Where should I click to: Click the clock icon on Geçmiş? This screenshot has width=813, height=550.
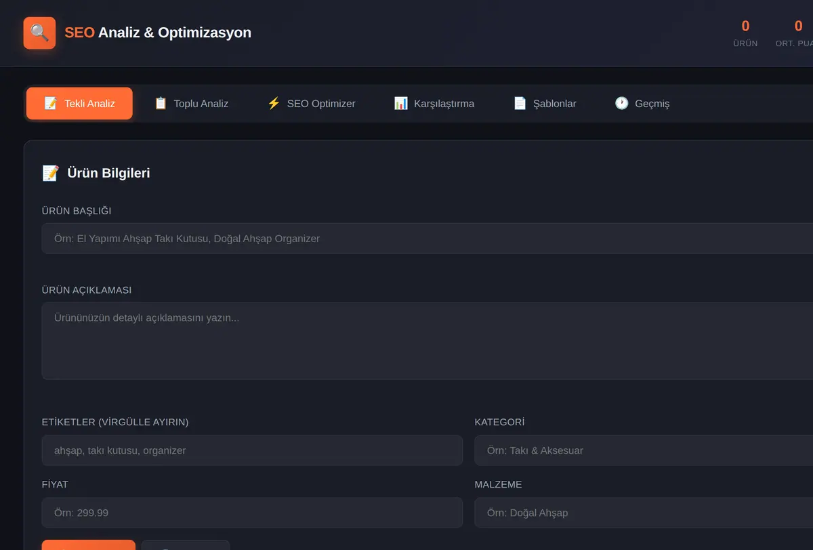tap(621, 103)
